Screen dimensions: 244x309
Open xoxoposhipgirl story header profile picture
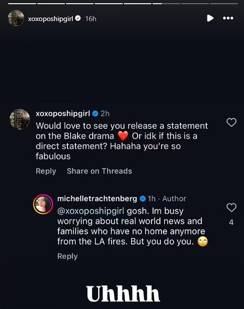(x=16, y=18)
